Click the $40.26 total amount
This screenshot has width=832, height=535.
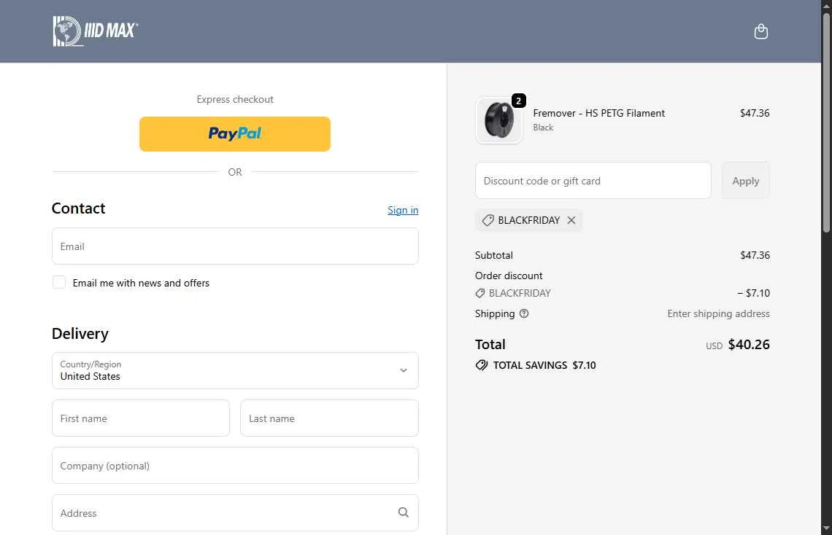point(749,345)
